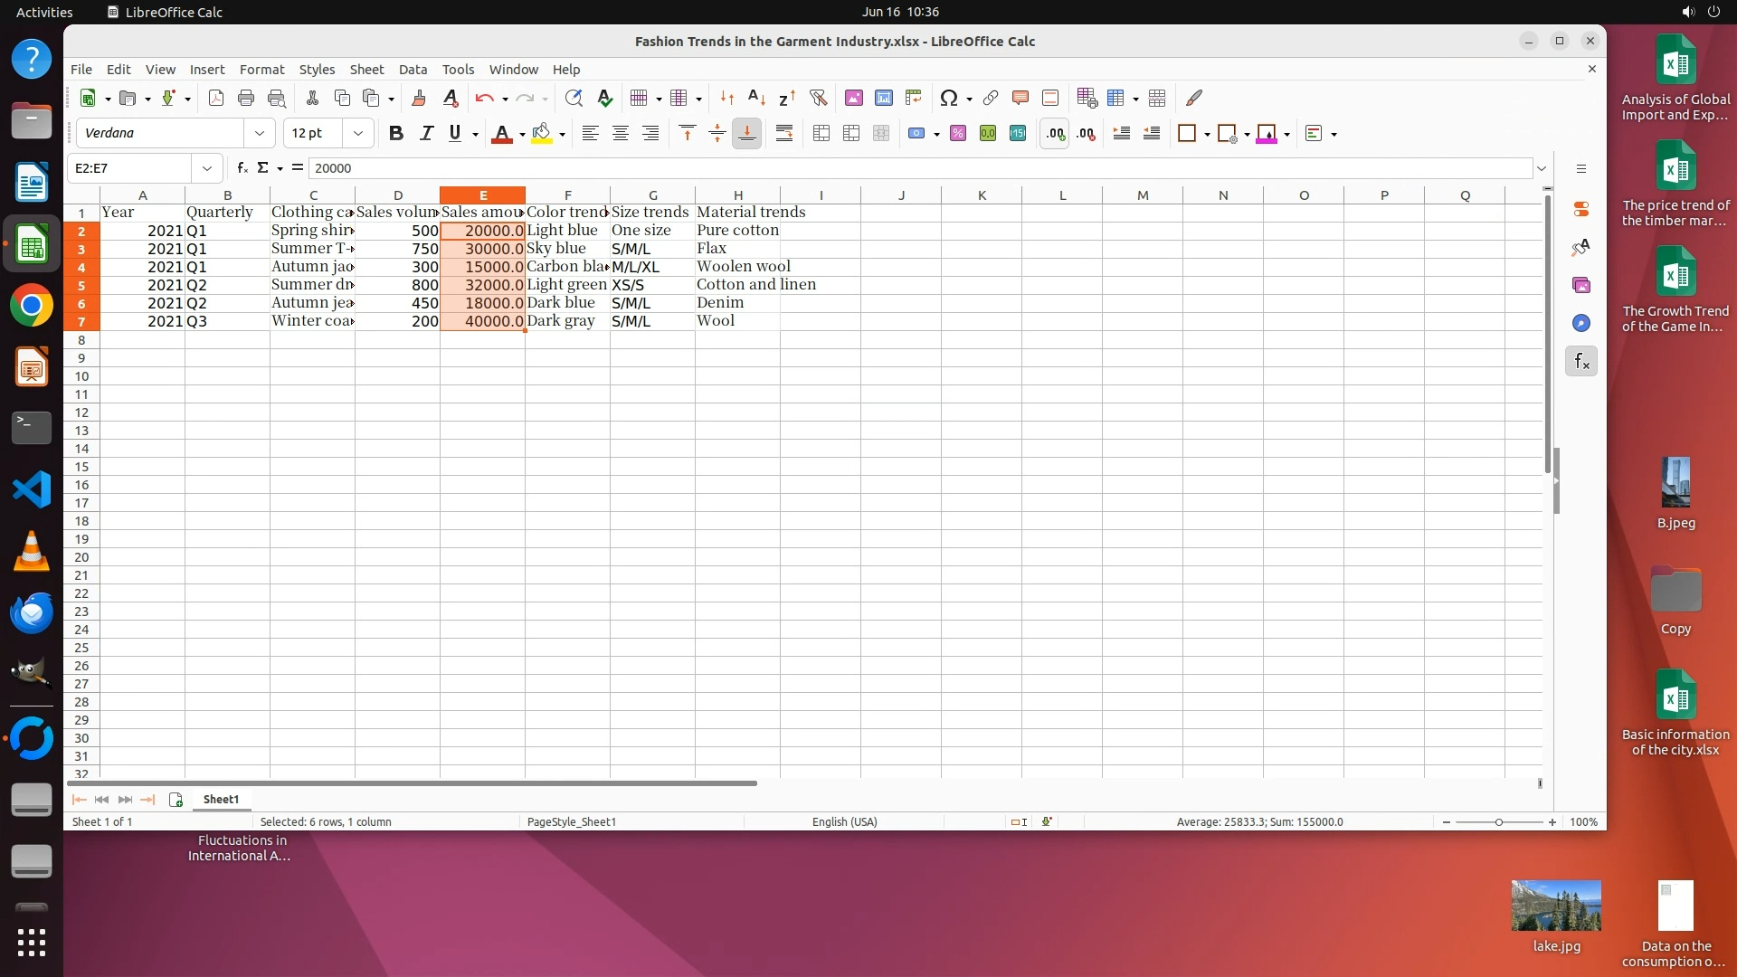Screen dimensions: 1737x977
Task: Toggle Italic text formatting
Action: pos(425,134)
